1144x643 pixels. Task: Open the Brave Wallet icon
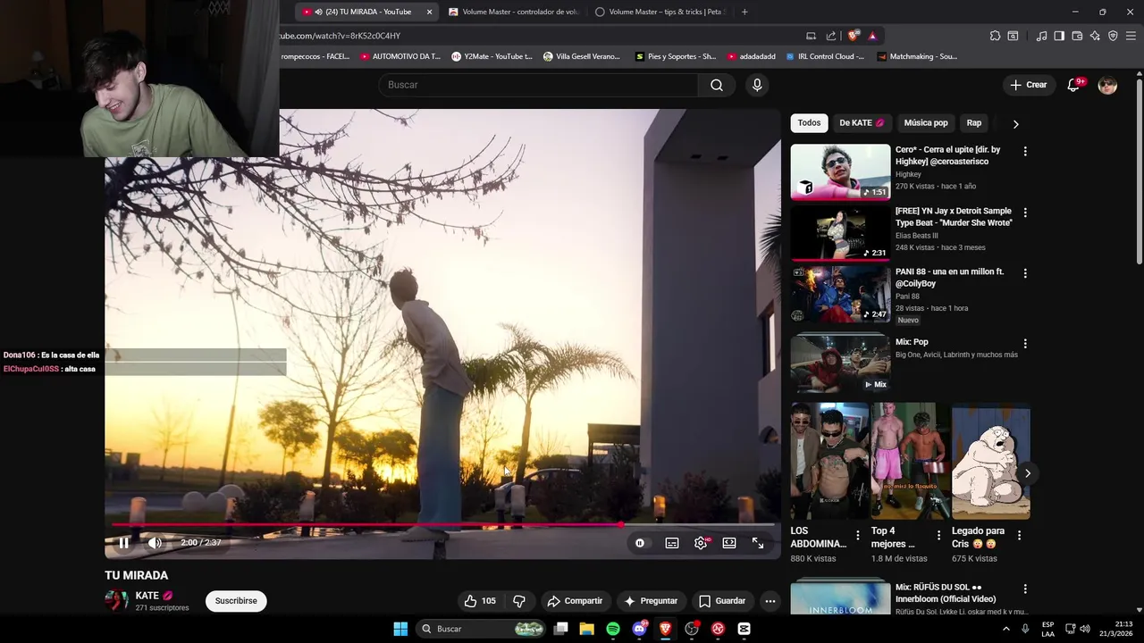point(1077,36)
